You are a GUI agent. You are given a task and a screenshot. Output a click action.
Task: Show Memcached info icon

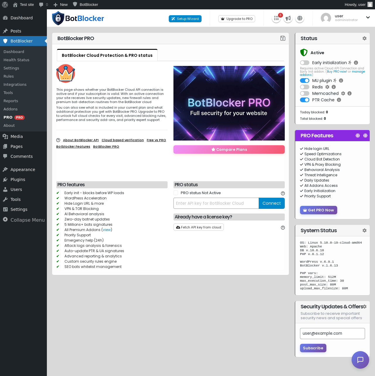(350, 93)
